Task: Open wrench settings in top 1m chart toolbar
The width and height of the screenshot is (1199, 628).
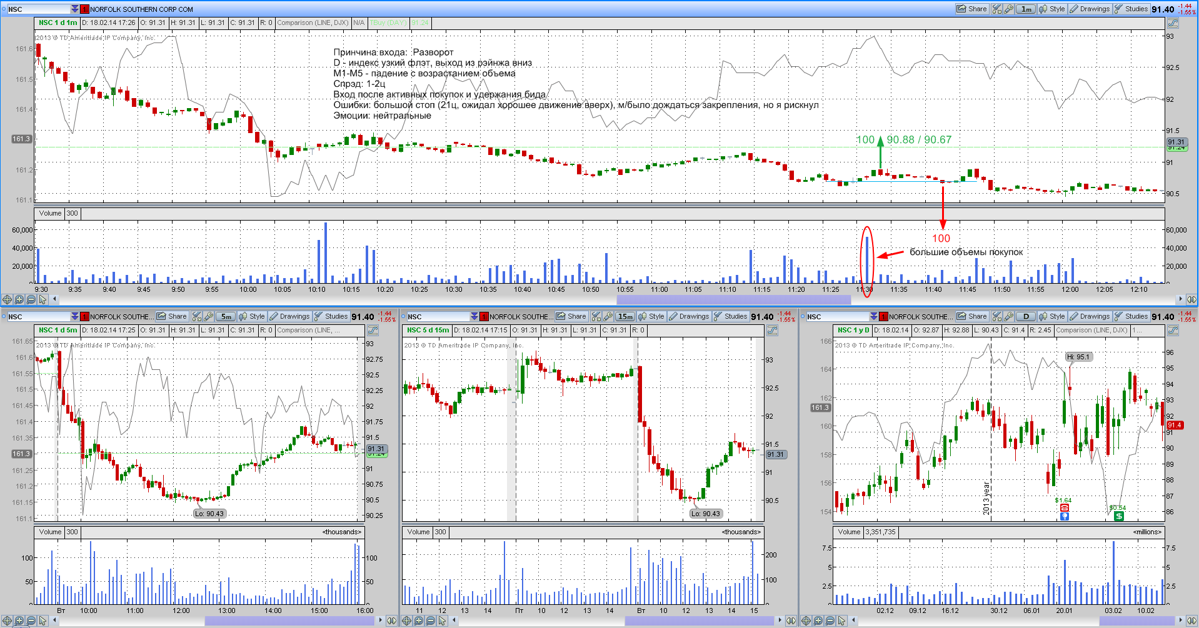Action: point(1008,9)
